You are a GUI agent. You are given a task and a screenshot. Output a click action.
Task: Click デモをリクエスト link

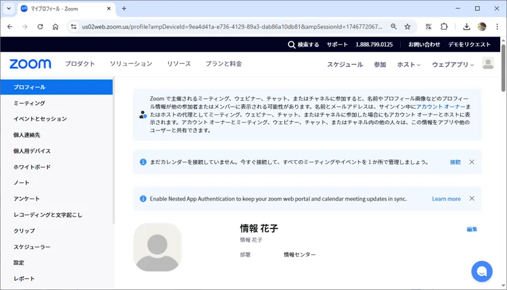tap(469, 44)
